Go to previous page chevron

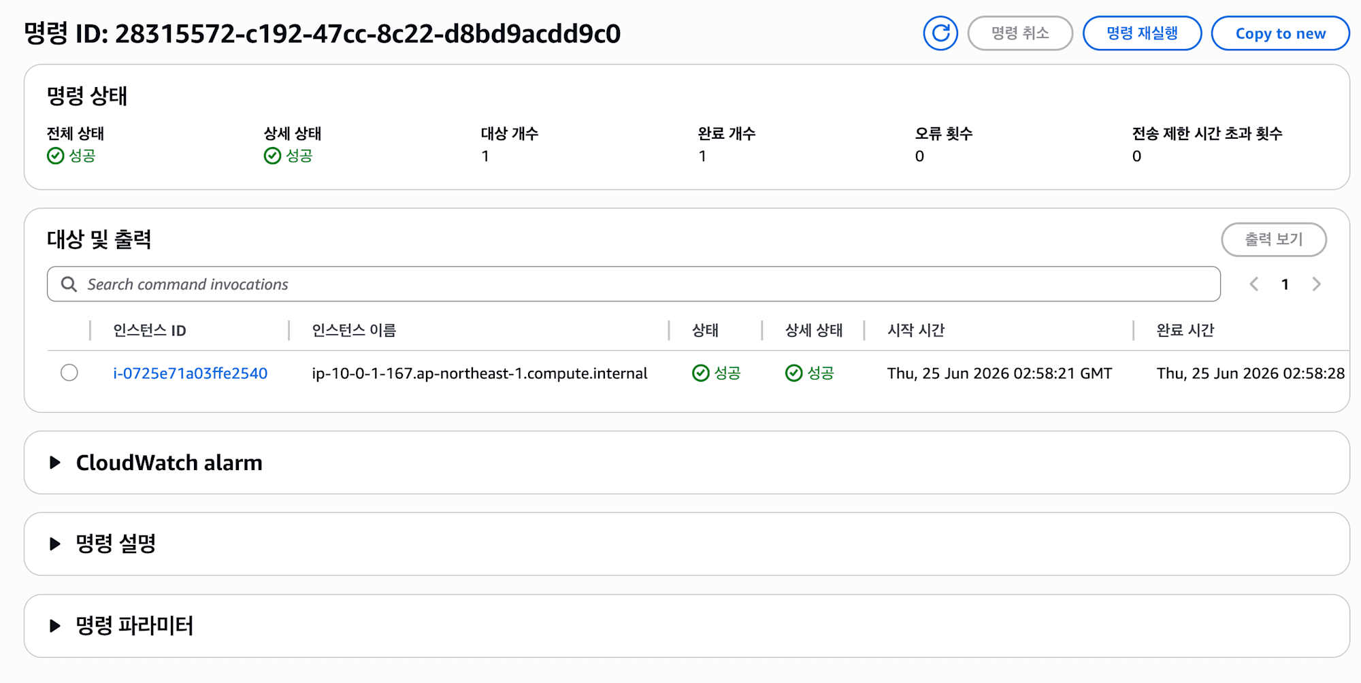pyautogui.click(x=1253, y=284)
